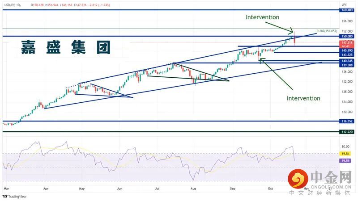Click the lower green Intervention annotation text

click(x=303, y=98)
